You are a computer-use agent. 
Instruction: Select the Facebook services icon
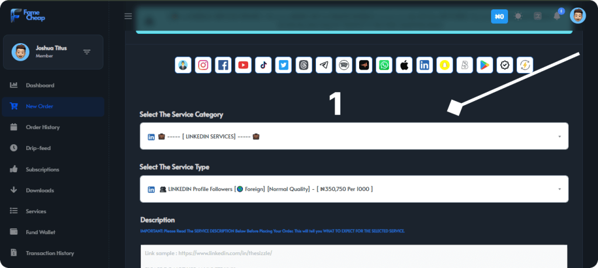tap(223, 65)
